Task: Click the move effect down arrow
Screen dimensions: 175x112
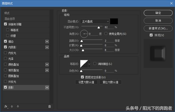Action: [x=18, y=107]
